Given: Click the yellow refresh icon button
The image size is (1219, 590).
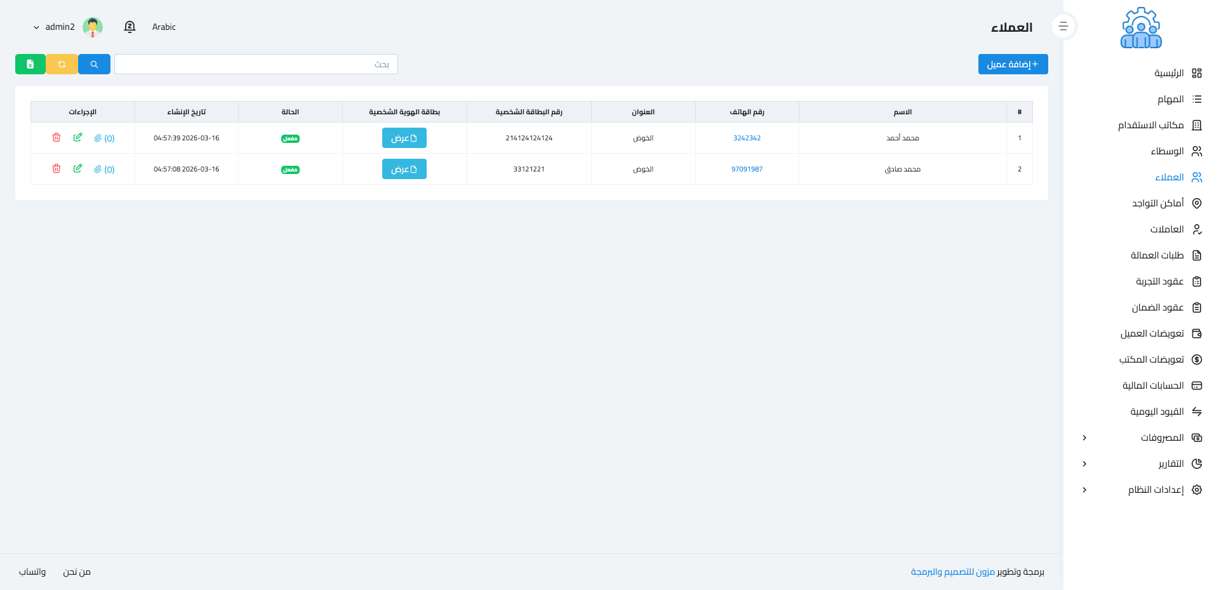Looking at the screenshot, I should tap(62, 64).
